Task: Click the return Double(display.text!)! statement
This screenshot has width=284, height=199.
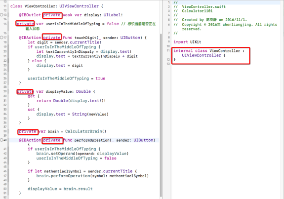Action: coord(71,101)
